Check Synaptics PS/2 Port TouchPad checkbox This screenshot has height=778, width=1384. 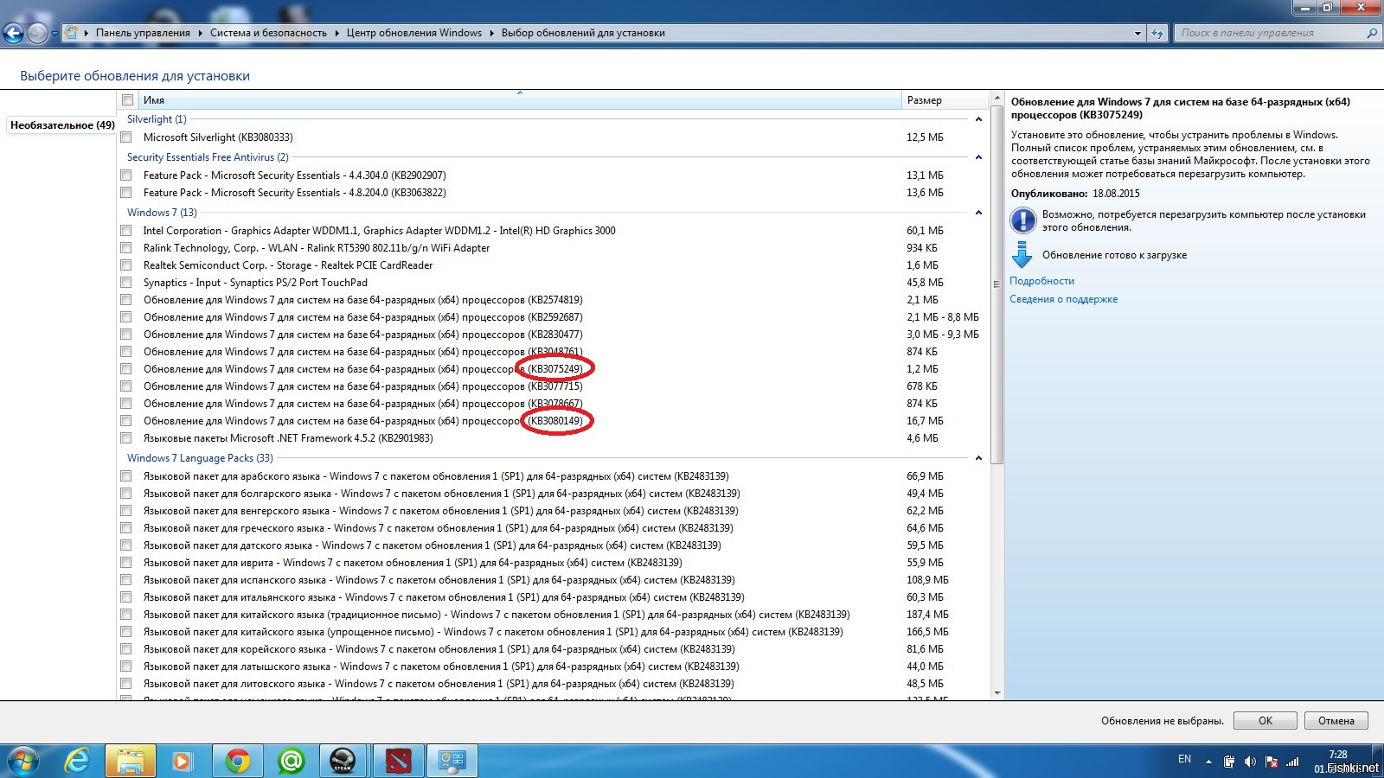126,283
